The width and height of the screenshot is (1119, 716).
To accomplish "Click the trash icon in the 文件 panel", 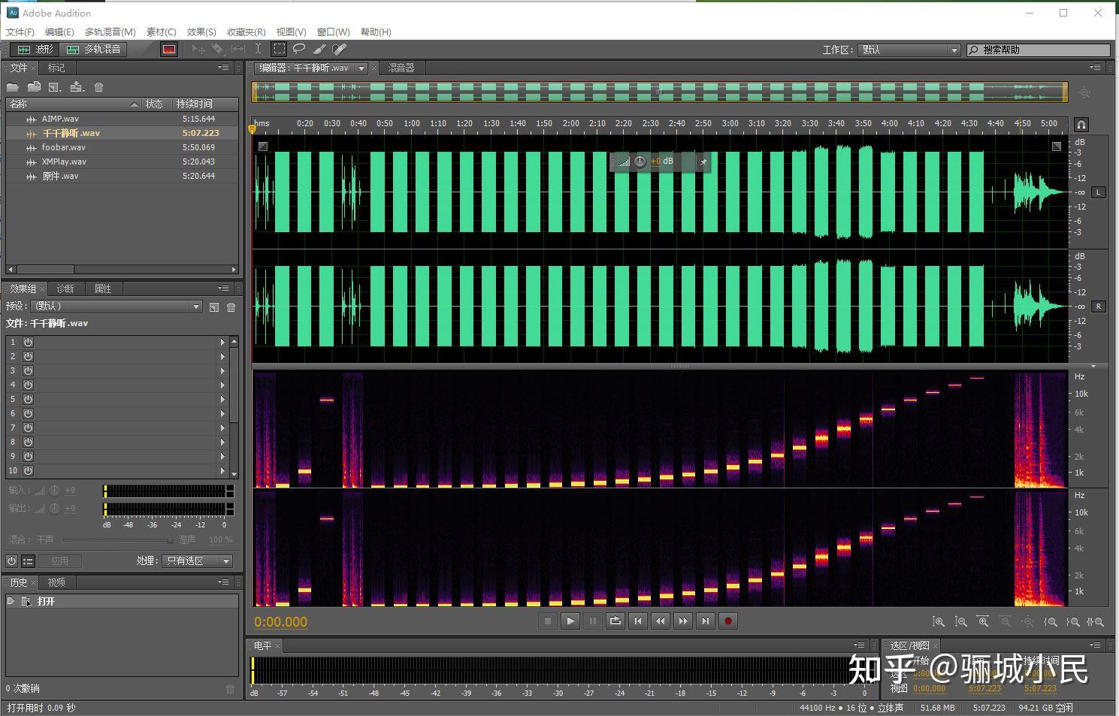I will click(99, 86).
